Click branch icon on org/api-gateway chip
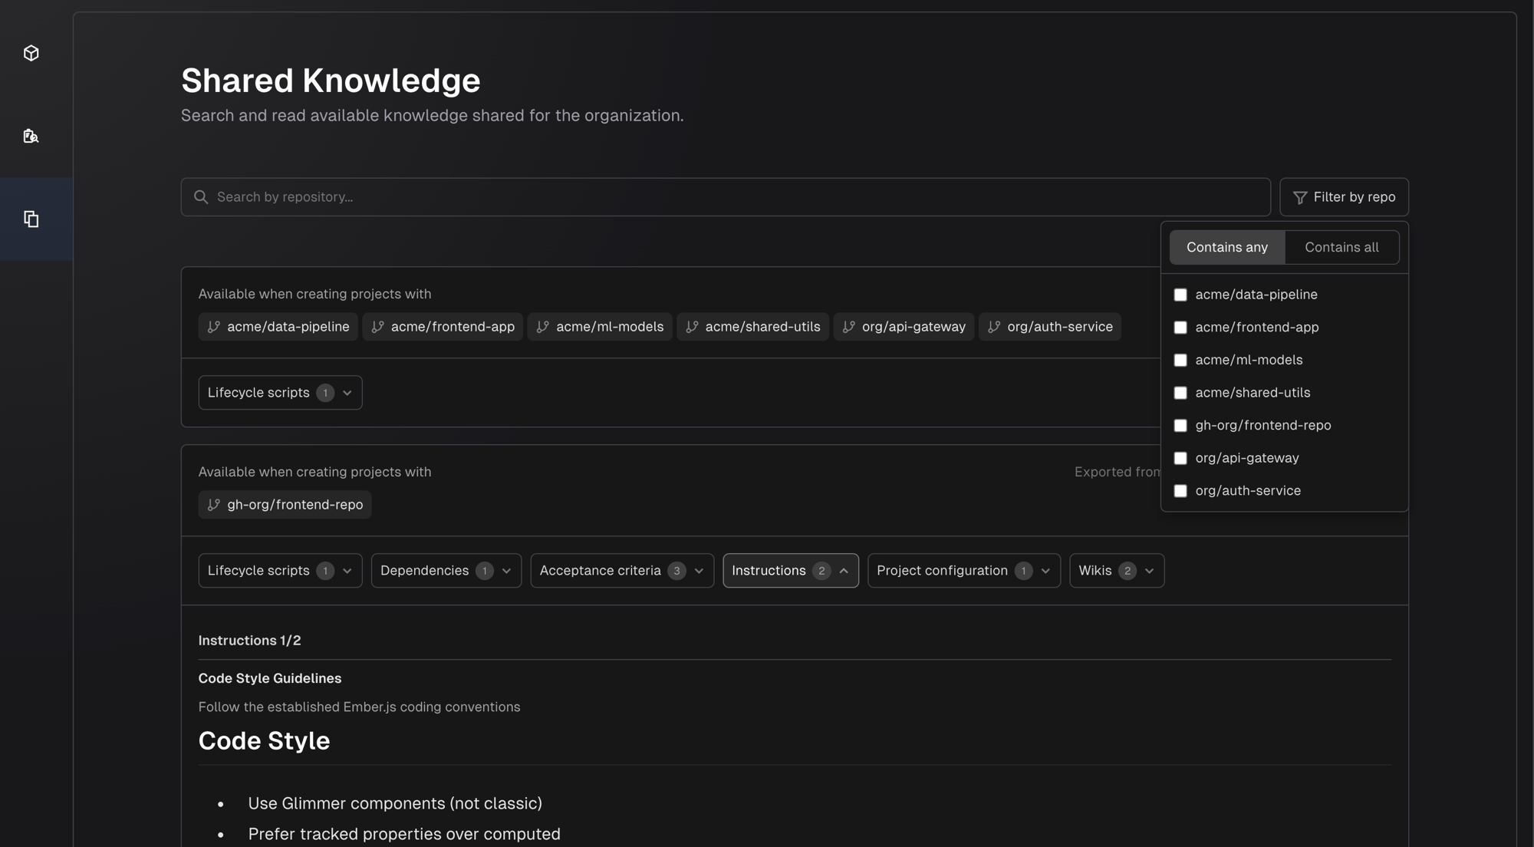 (849, 327)
